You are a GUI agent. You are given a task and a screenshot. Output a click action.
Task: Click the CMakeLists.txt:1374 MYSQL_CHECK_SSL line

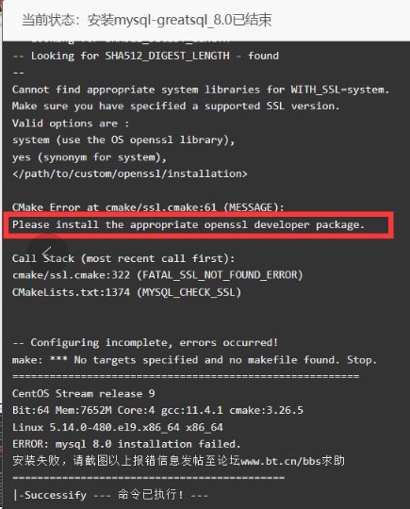pyautogui.click(x=126, y=292)
